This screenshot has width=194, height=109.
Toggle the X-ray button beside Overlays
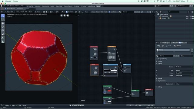(76, 12)
